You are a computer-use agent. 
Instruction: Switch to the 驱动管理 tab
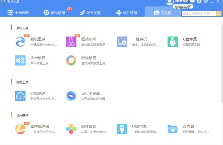point(54,13)
